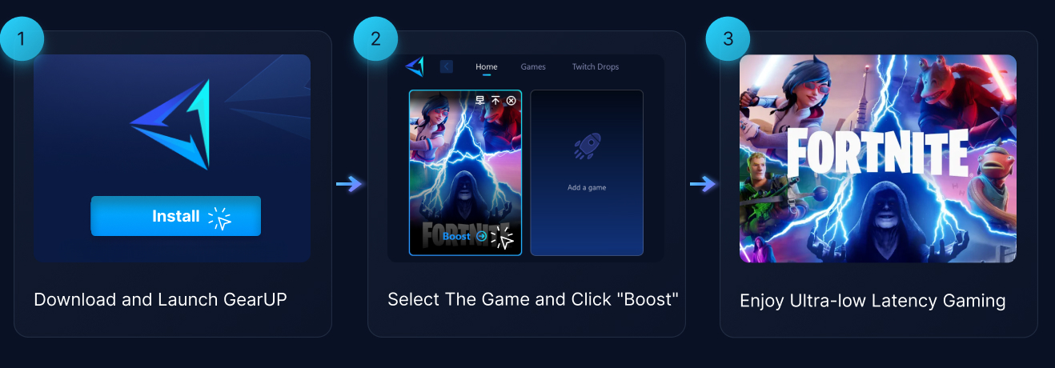Click Boost on the Fortnite card

[x=456, y=237]
